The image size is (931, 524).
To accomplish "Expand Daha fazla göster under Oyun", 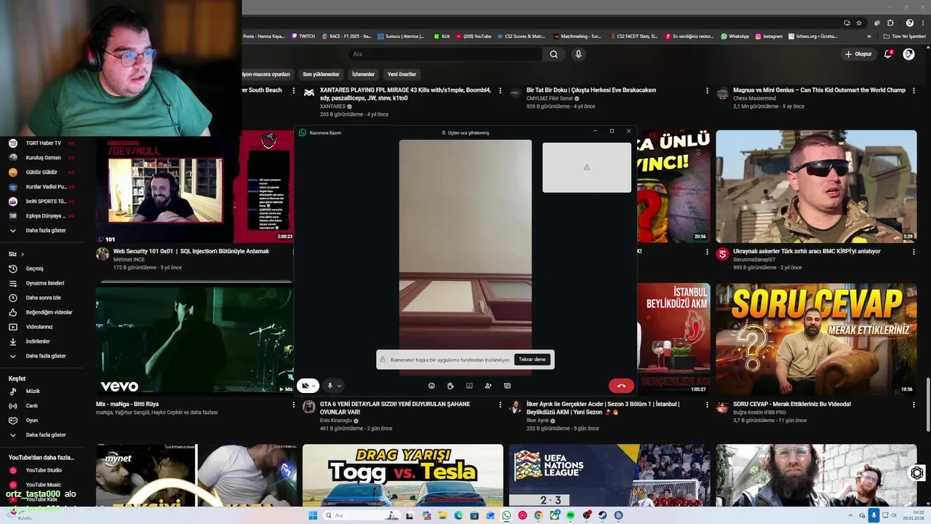I will pos(47,434).
